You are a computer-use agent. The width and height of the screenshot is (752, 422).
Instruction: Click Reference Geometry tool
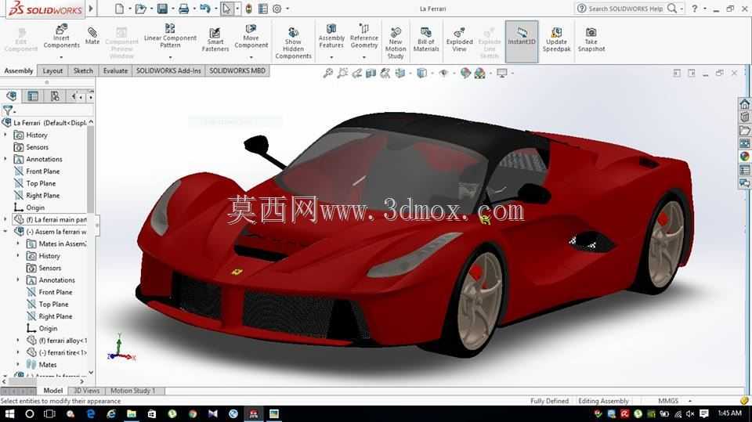tap(364, 35)
